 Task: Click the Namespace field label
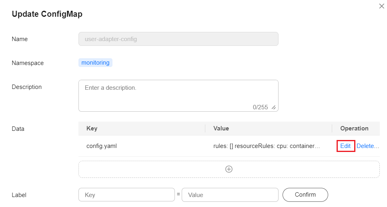(28, 63)
